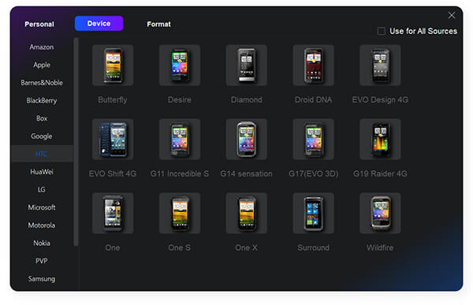Open the Motorola brand category
473x305 pixels.
(x=42, y=225)
